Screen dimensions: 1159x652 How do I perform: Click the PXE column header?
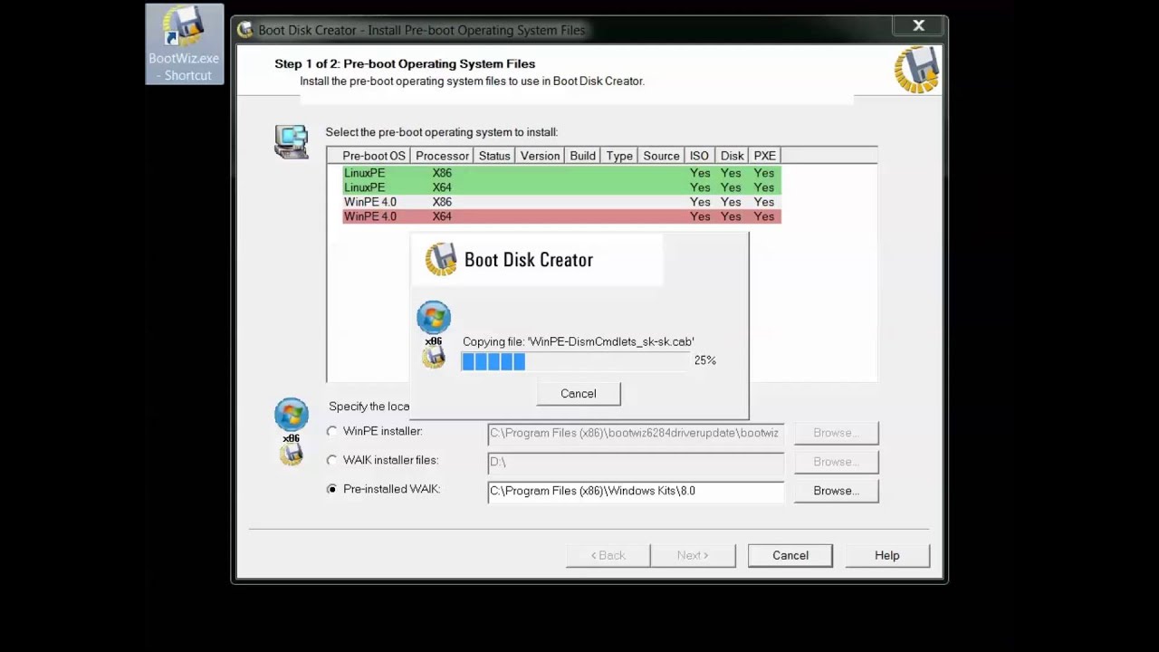tap(764, 156)
